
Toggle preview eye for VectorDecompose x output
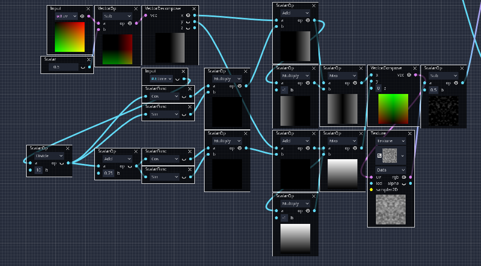click(x=188, y=15)
